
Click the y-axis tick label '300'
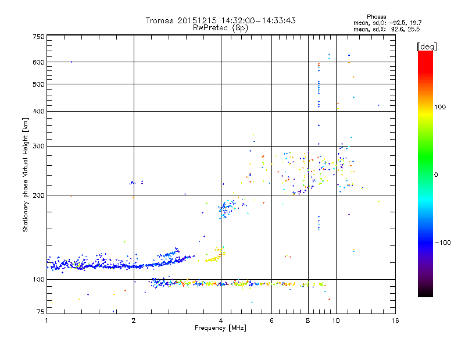38,146
